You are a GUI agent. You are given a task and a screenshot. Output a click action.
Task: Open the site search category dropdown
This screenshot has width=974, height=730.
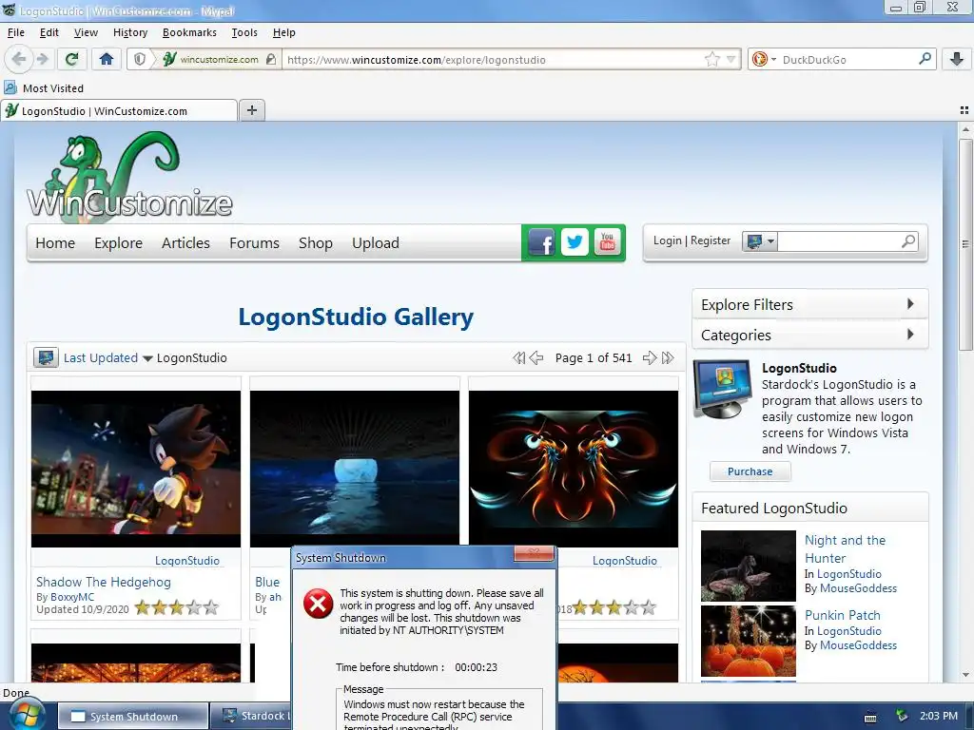pos(760,240)
